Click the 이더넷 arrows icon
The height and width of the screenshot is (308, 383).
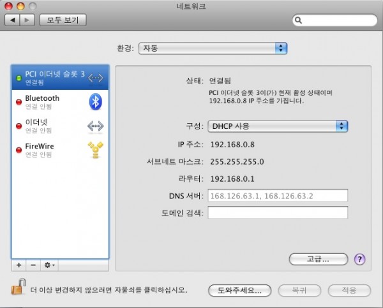(x=95, y=126)
